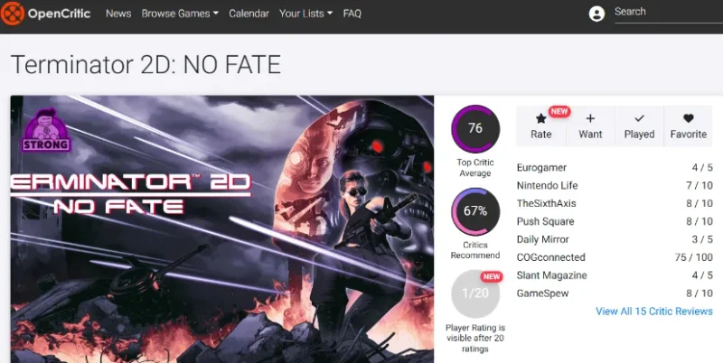Image resolution: width=723 pixels, height=363 pixels.
Task: Click the heart Favorite icon
Action: [x=688, y=118]
